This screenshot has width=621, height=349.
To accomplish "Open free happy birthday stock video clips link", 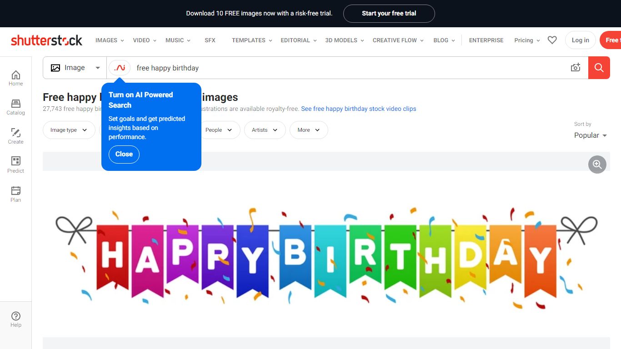I will (x=359, y=109).
